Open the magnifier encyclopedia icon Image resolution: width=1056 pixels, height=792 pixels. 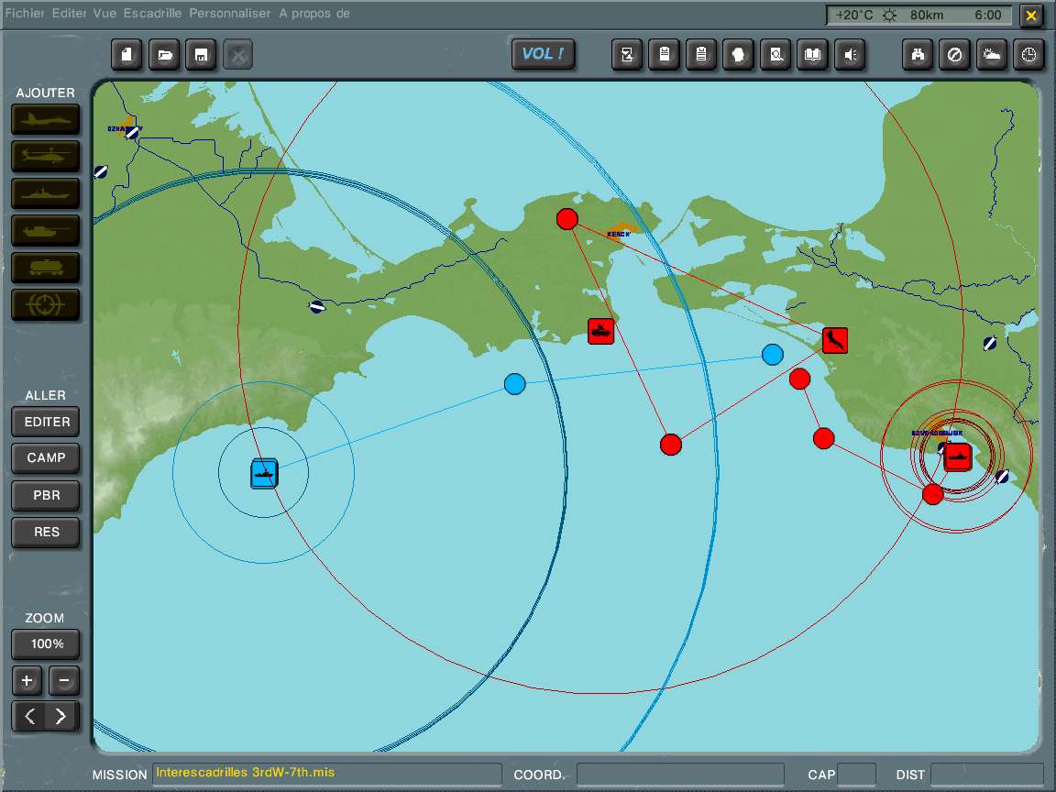point(775,55)
